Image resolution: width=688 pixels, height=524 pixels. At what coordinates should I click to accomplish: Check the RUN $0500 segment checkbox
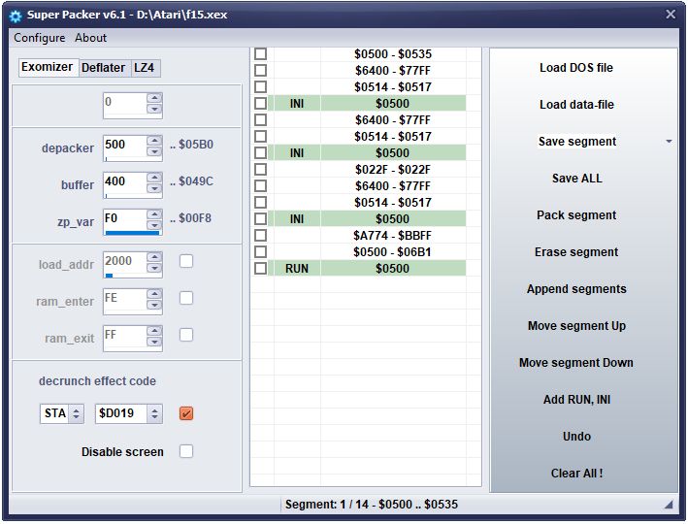pyautogui.click(x=260, y=268)
